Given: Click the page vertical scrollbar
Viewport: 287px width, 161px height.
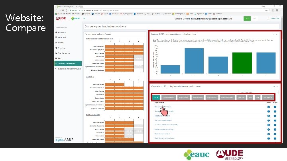Looking at the screenshot, I should (282, 27).
